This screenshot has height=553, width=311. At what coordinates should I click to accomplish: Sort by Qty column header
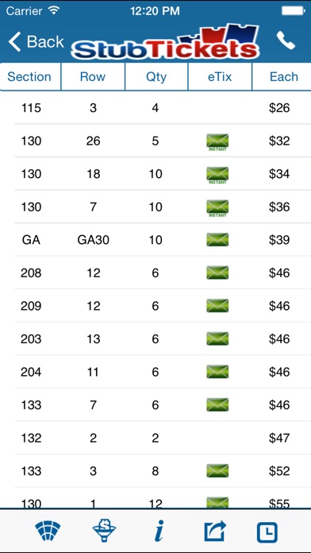tap(156, 76)
